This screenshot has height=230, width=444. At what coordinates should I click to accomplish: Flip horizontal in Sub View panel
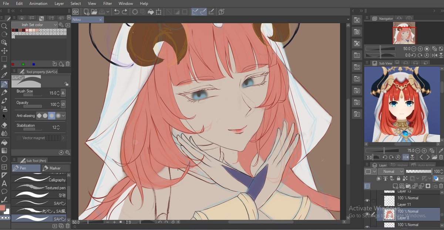pos(405,157)
